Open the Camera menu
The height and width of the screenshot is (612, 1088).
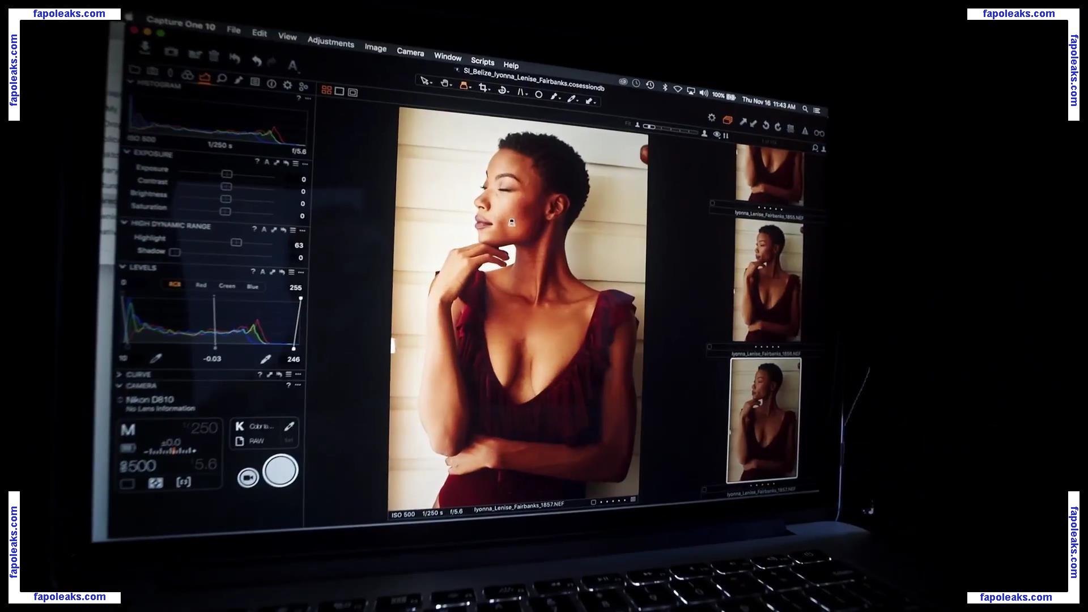click(410, 52)
